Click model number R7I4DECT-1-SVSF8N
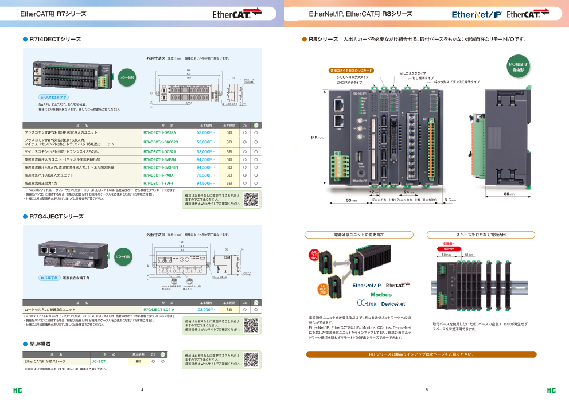569x402 pixels. 161,167
